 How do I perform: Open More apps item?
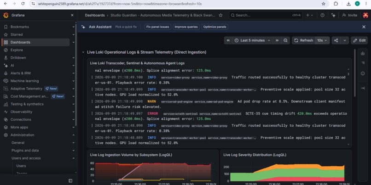pos(19,127)
